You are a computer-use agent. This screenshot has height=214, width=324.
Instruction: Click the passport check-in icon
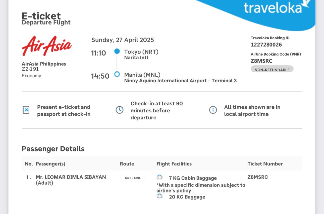(x=26, y=110)
